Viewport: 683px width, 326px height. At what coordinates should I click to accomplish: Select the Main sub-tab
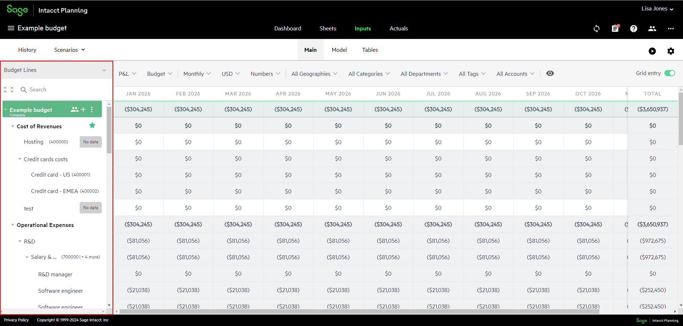[310, 50]
